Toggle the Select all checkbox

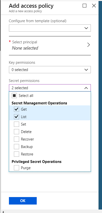click(14, 95)
